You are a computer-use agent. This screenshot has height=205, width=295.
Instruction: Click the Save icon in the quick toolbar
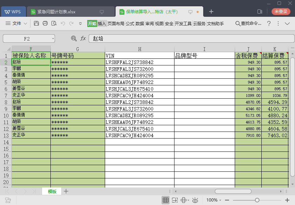click(36, 23)
